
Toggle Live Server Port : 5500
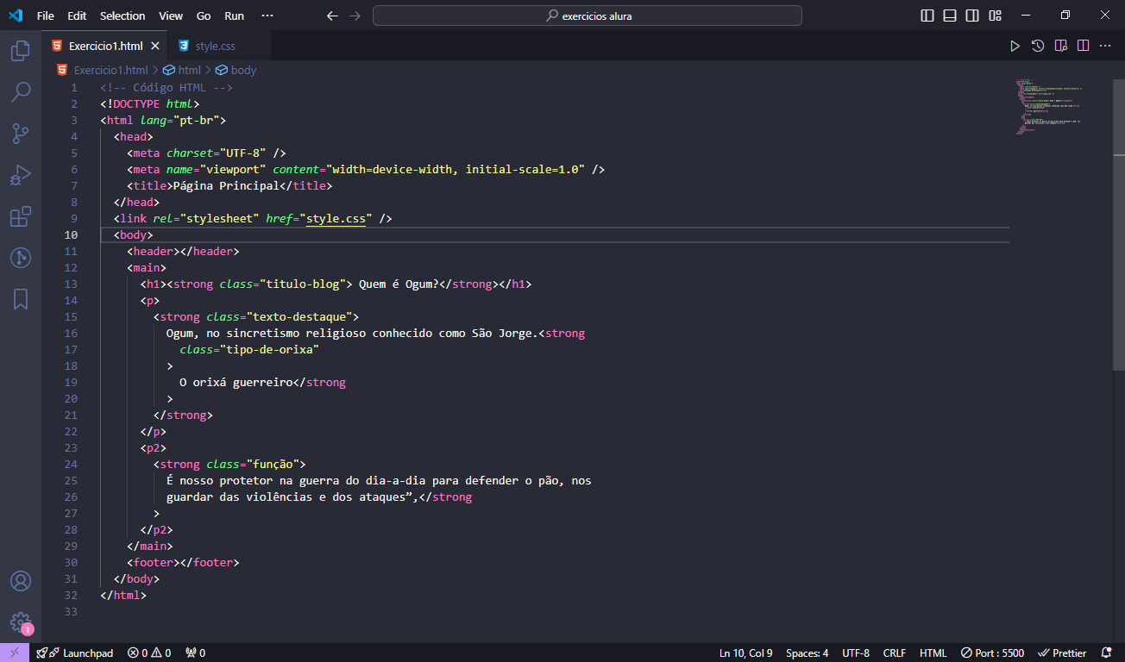tap(993, 653)
